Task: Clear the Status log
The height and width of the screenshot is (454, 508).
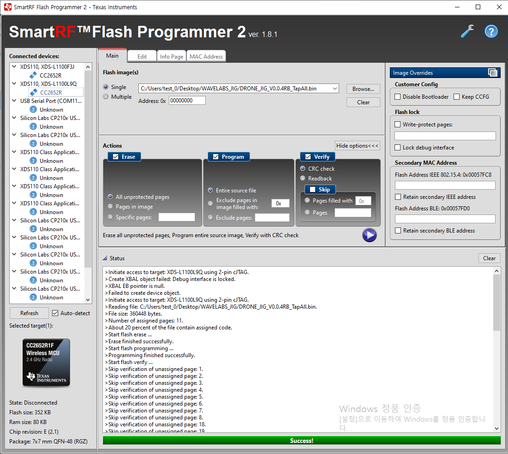Action: (x=489, y=258)
